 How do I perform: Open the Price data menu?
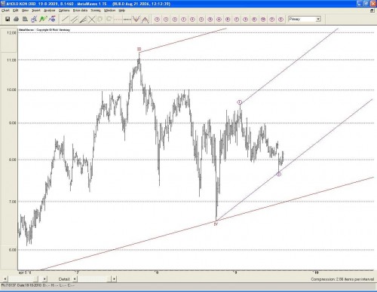pos(80,11)
